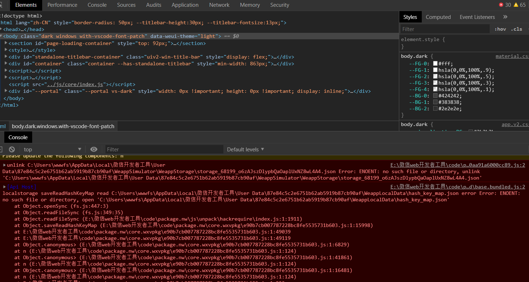Expand the [Api Host] error message
Viewport: 529px width, 282px height.
point(4,187)
